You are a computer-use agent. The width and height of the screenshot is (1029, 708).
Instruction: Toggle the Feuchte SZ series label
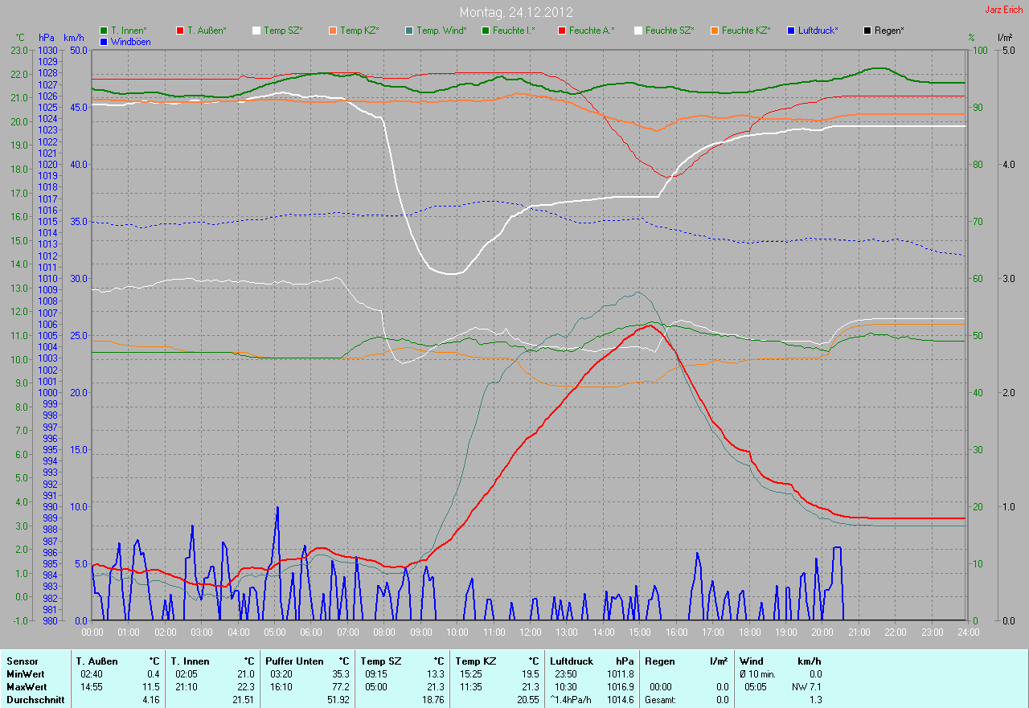669,31
